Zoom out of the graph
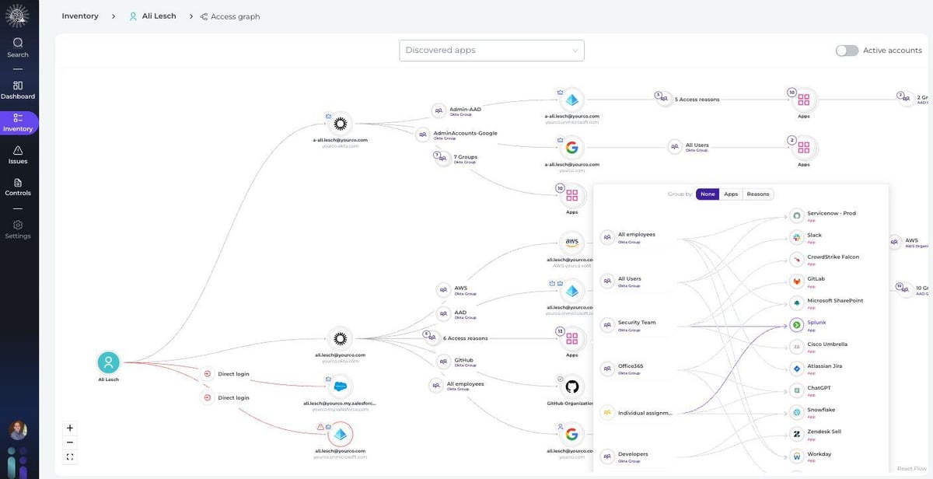This screenshot has height=479, width=933. tap(70, 442)
